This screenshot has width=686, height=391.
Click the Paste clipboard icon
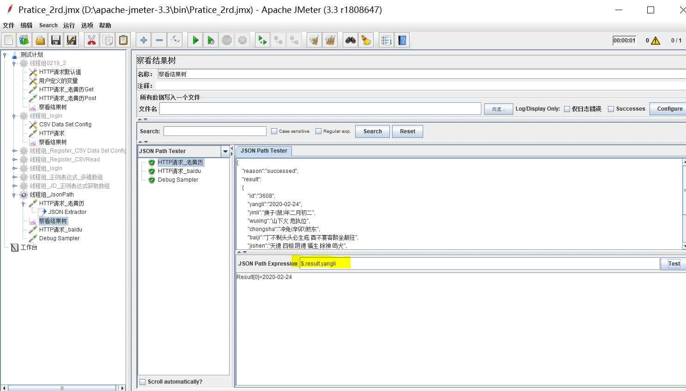pos(123,41)
